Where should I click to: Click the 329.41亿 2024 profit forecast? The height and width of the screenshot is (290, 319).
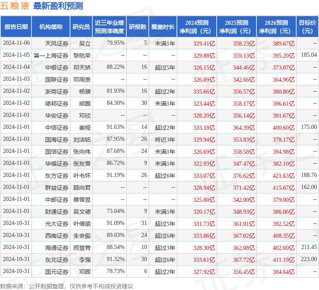coord(204,43)
